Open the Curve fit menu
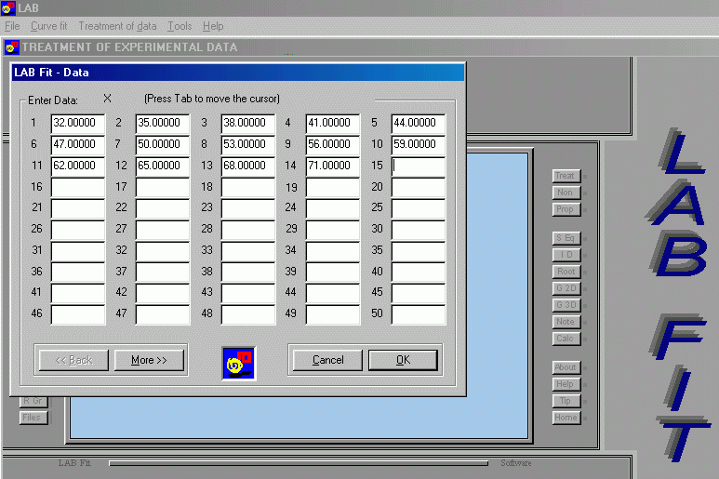Viewport: 719px width, 479px height. pyautogui.click(x=48, y=26)
